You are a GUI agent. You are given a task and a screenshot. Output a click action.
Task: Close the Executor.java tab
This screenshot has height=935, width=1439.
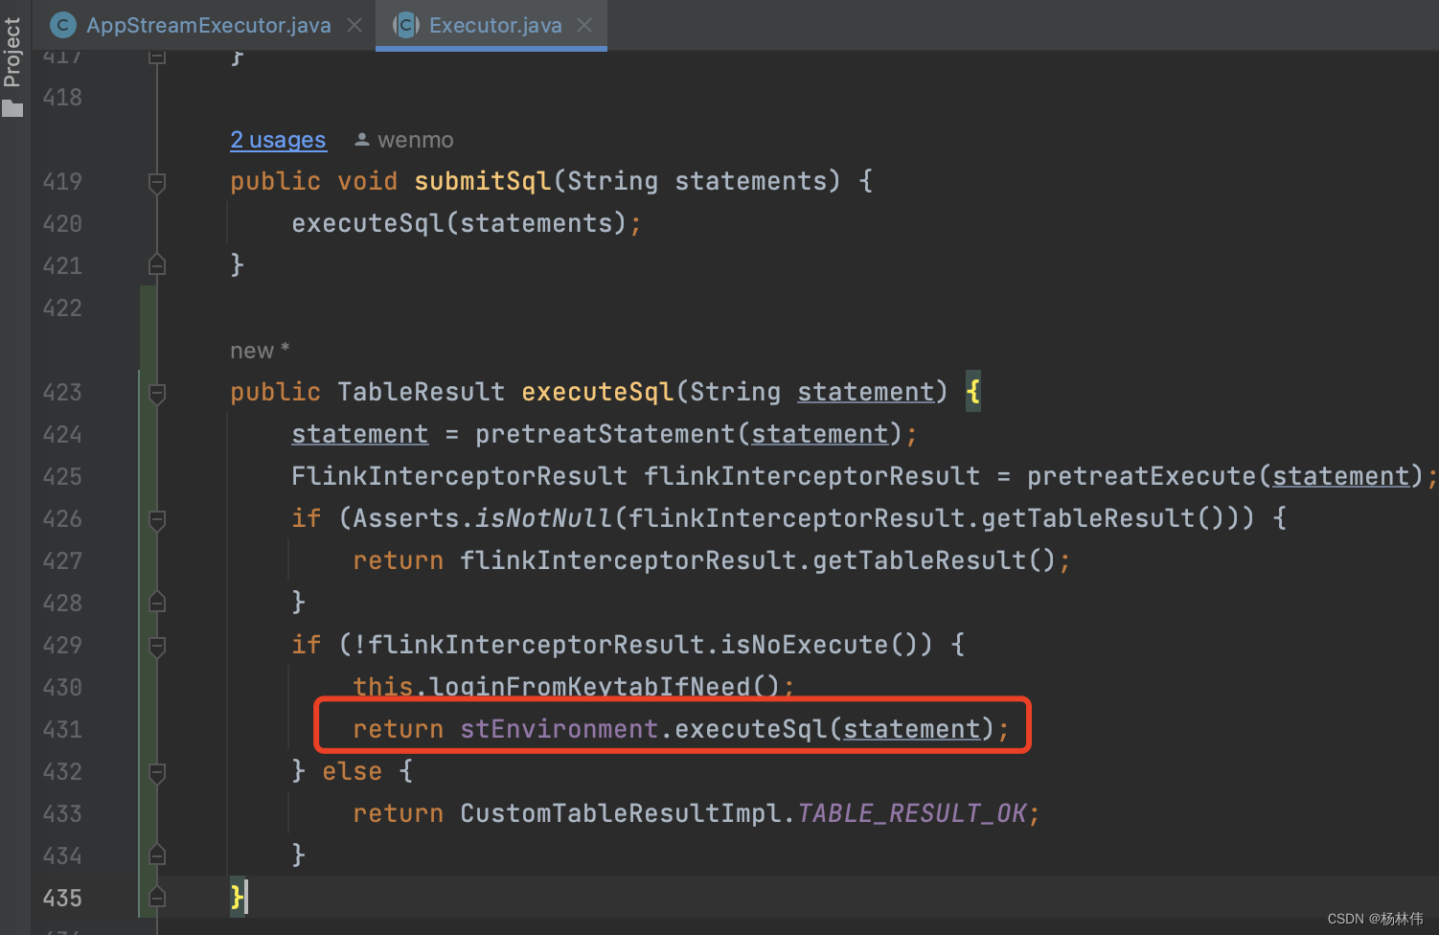click(x=584, y=25)
